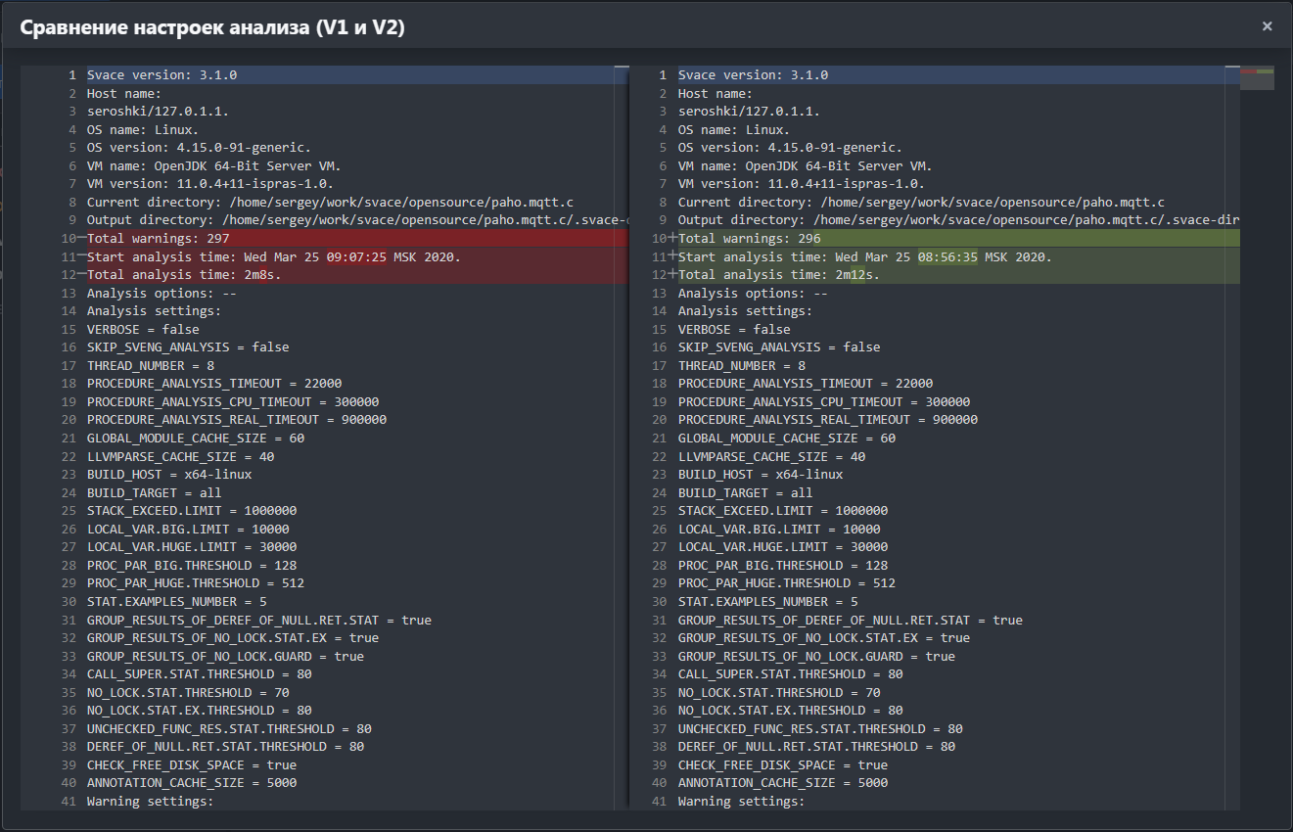Image resolution: width=1293 pixels, height=832 pixels.
Task: Click 'seroshki/127.0.1.1.' in left V1 pane
Action: [x=159, y=112]
